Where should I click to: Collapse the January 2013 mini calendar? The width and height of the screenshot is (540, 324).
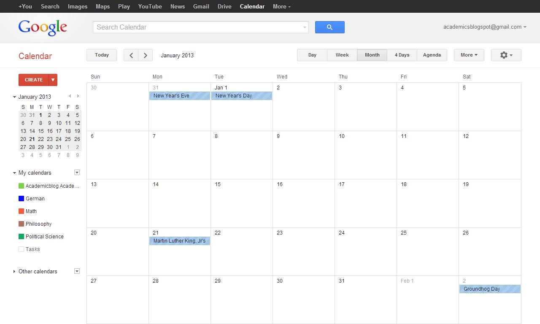click(14, 97)
